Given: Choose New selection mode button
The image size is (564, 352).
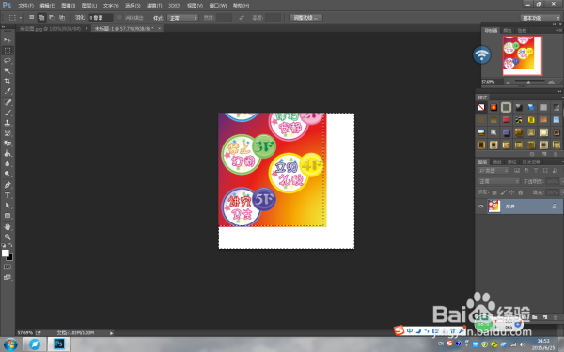Looking at the screenshot, I should coord(32,17).
